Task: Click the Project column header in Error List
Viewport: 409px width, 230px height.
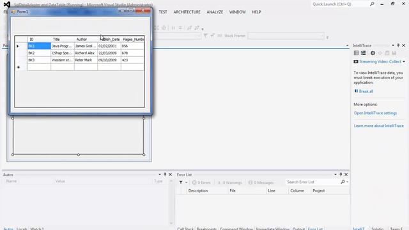Action: coord(330,190)
